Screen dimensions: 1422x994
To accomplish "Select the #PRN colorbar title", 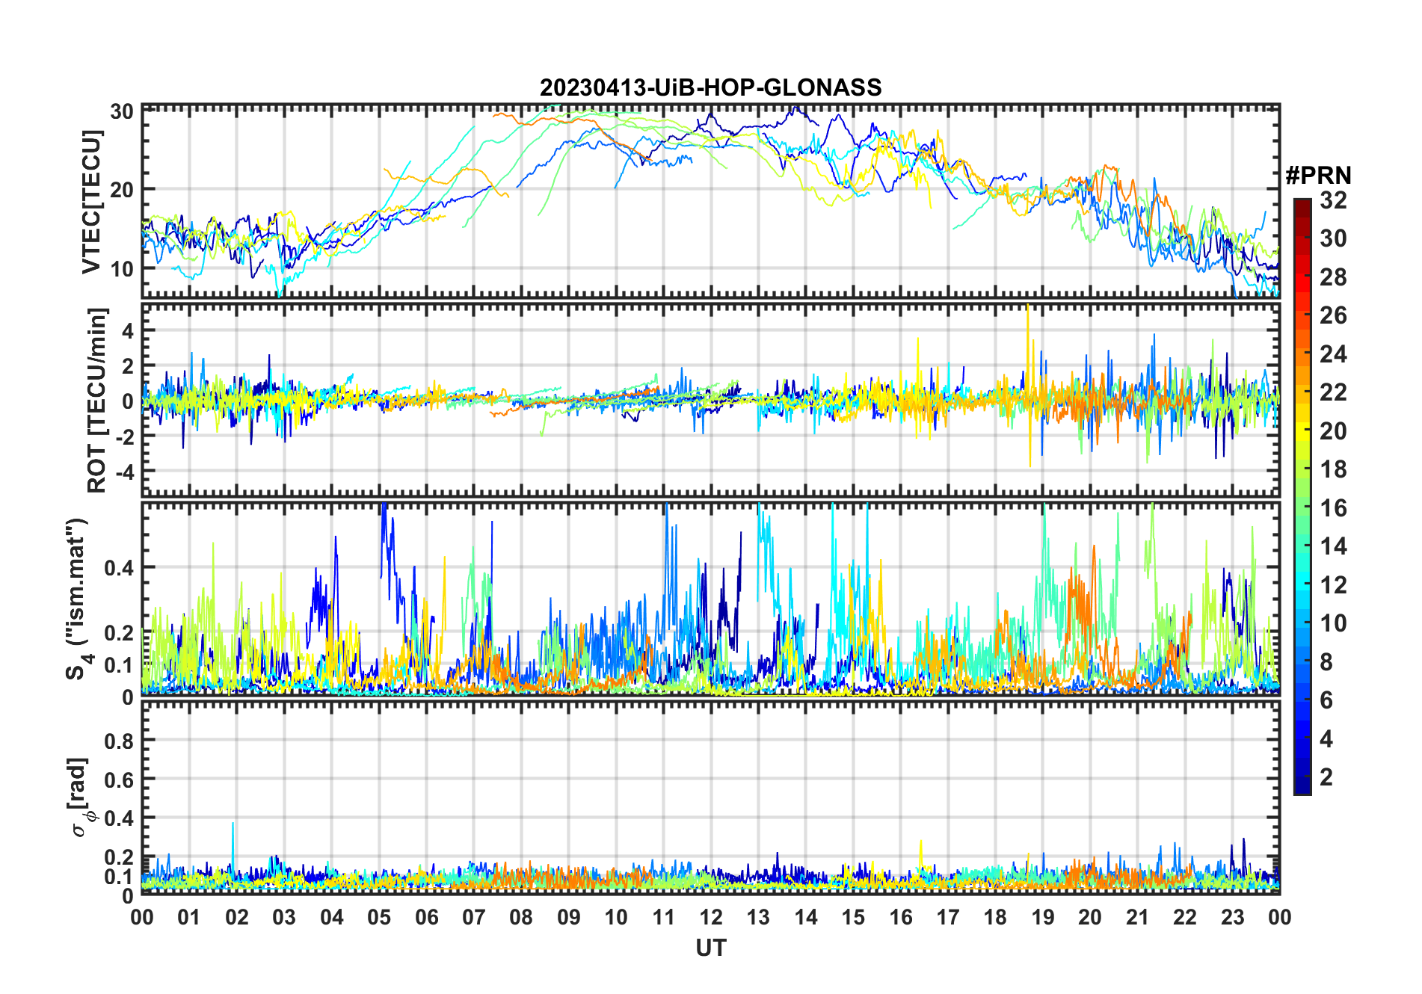I will [x=1318, y=176].
